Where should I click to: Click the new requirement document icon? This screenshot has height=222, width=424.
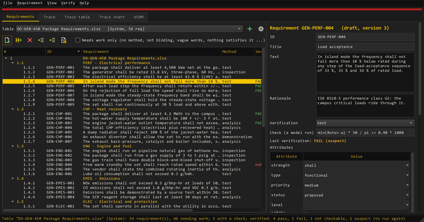point(7,40)
